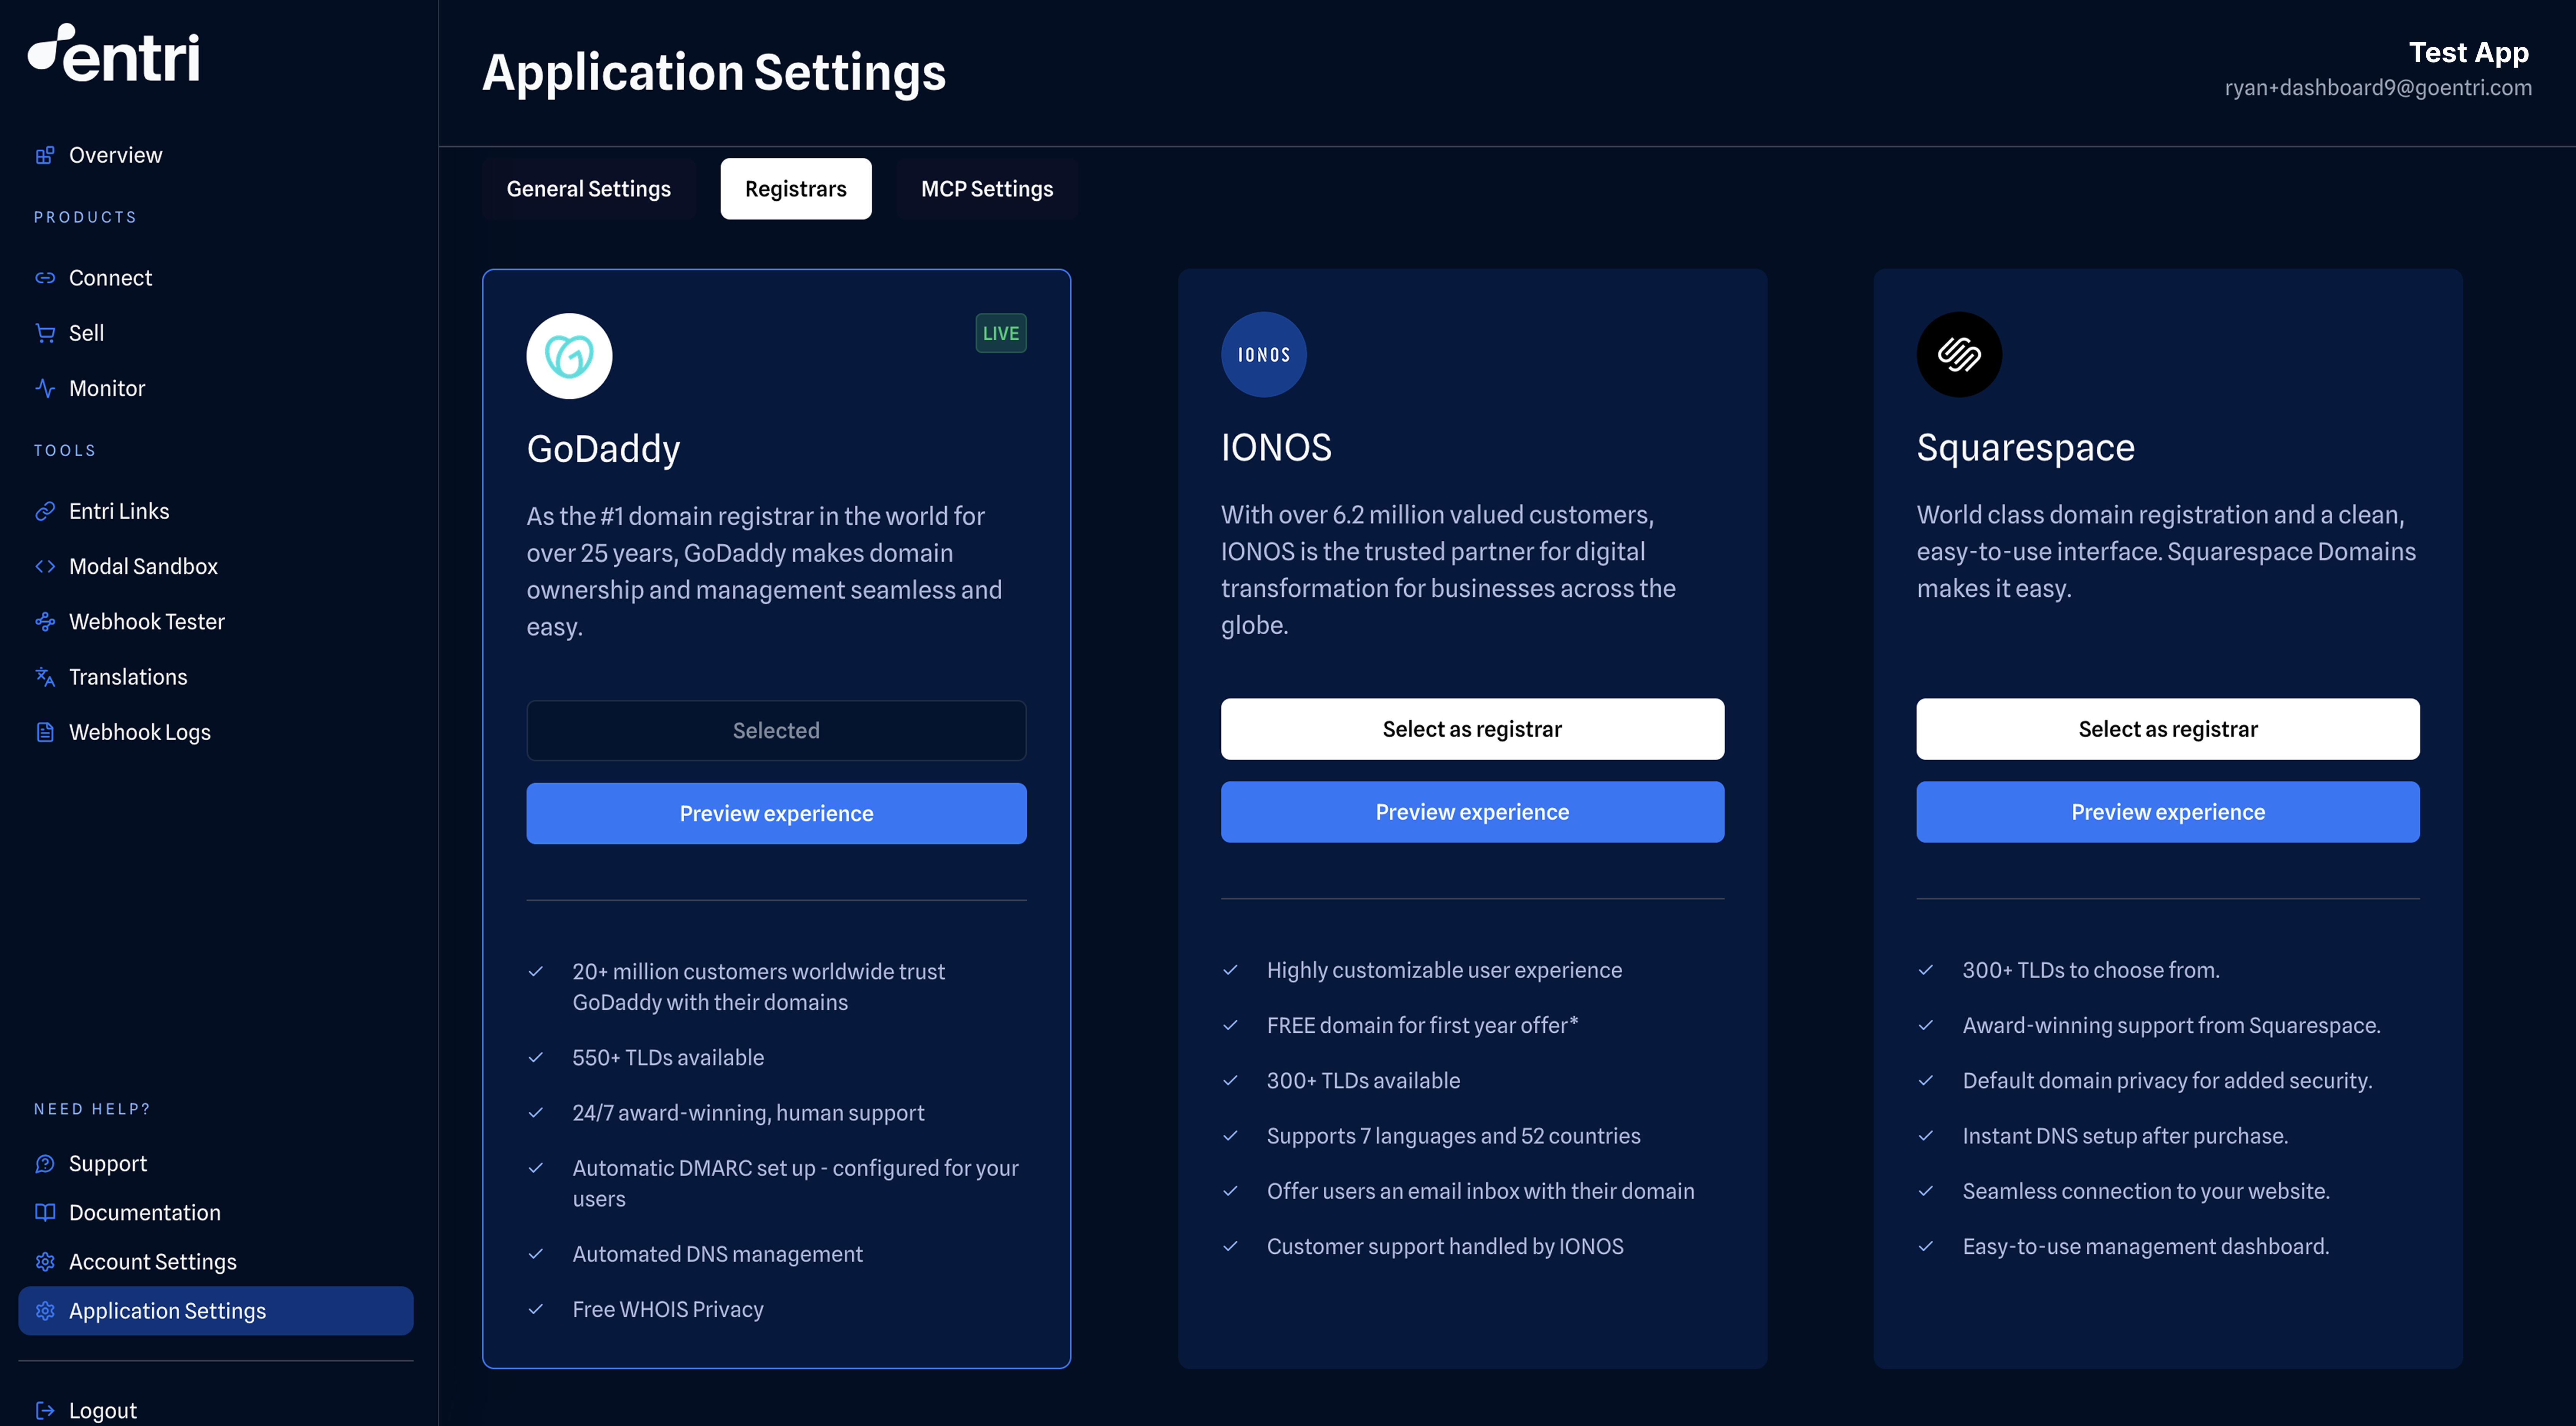Screen dimensions: 2576x1426
Task: Click Free WHOIS Privacy feature text
Action: (x=668, y=1310)
